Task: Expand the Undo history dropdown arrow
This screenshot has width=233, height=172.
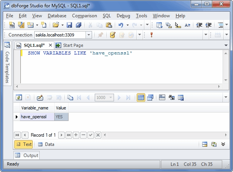Action: (127, 25)
